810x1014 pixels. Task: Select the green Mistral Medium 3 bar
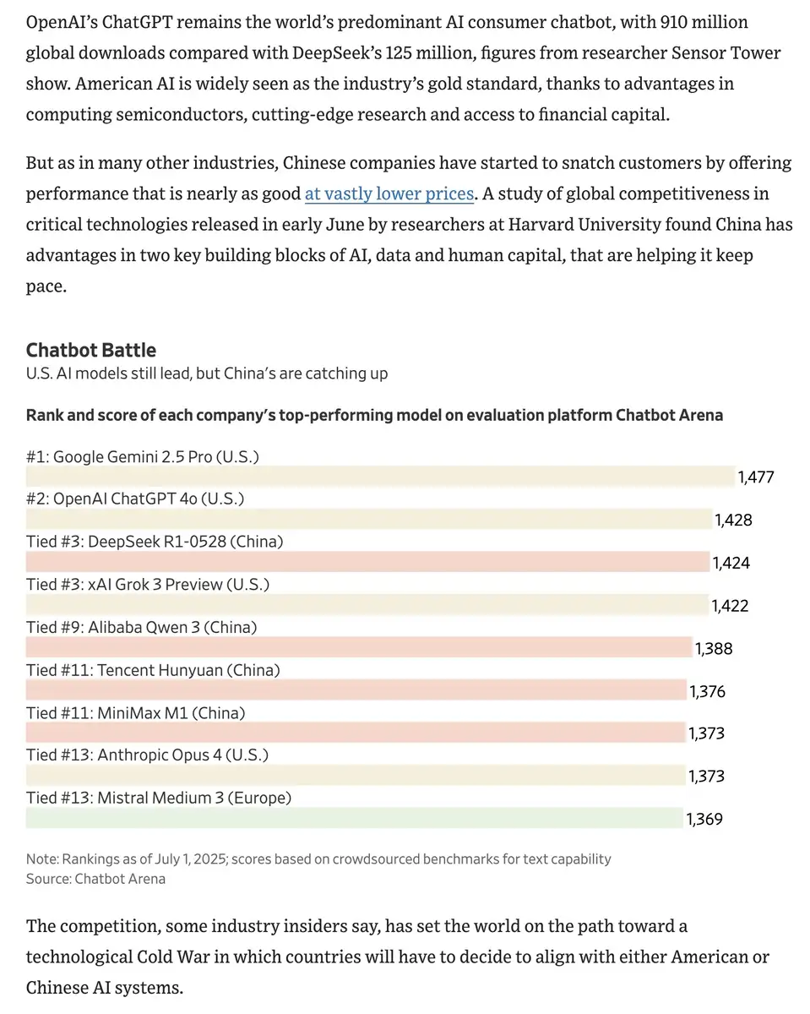click(x=355, y=818)
